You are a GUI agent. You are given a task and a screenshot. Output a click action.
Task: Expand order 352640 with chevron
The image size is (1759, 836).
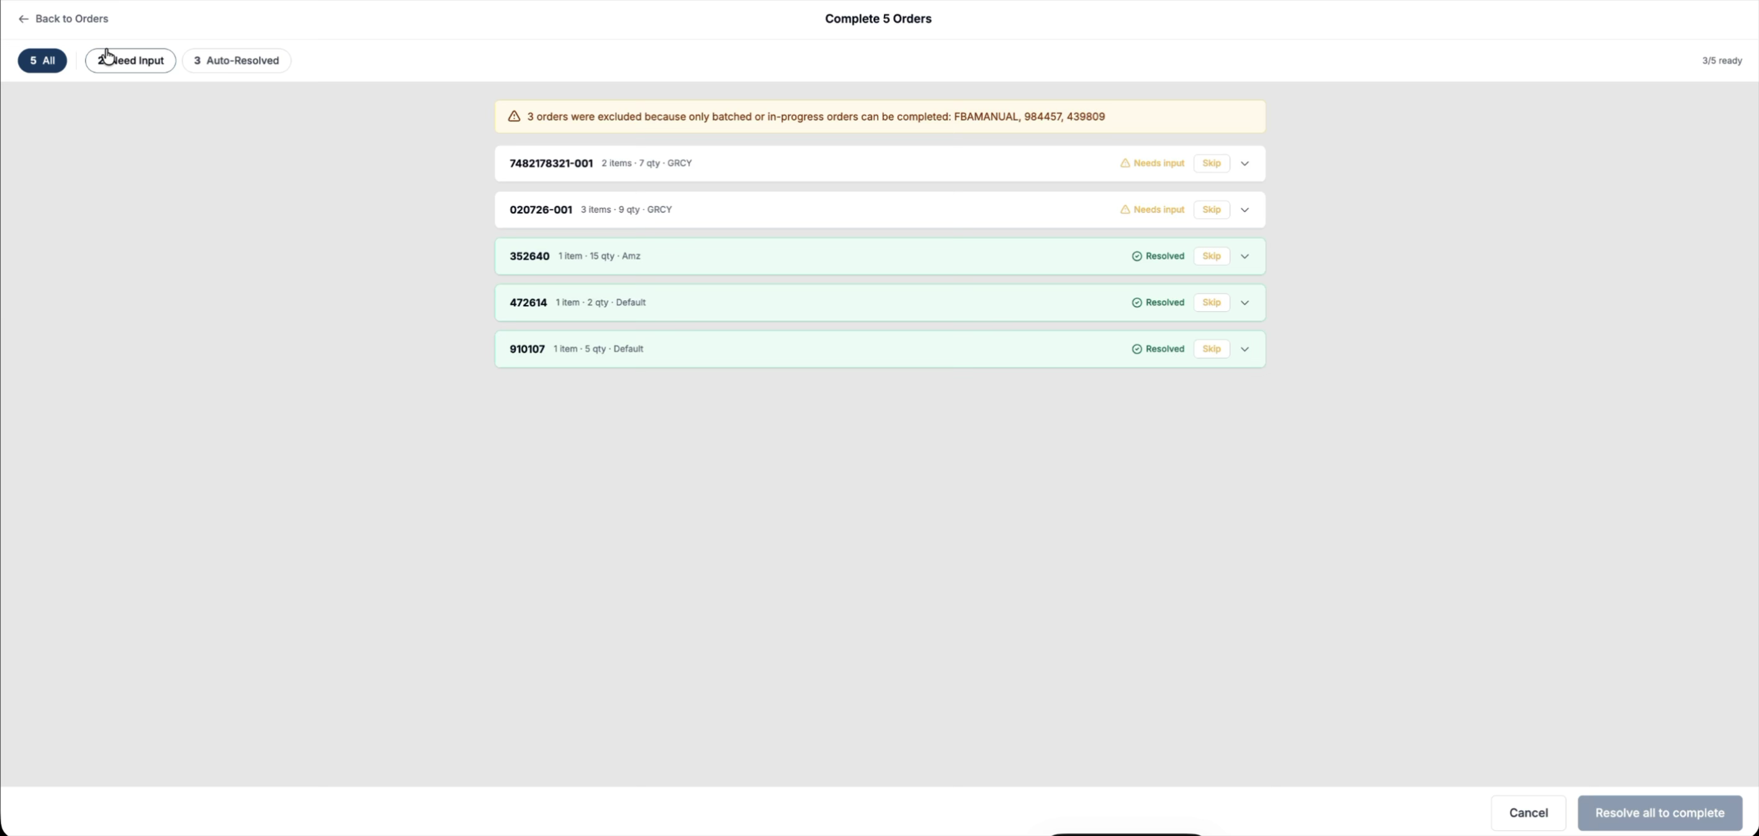(x=1244, y=257)
